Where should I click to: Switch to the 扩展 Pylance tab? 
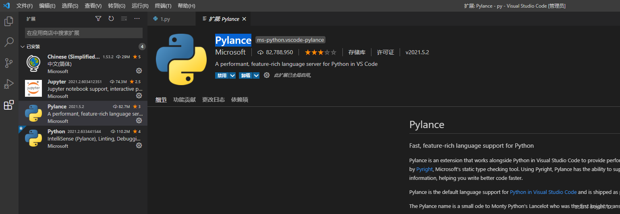tap(223, 19)
